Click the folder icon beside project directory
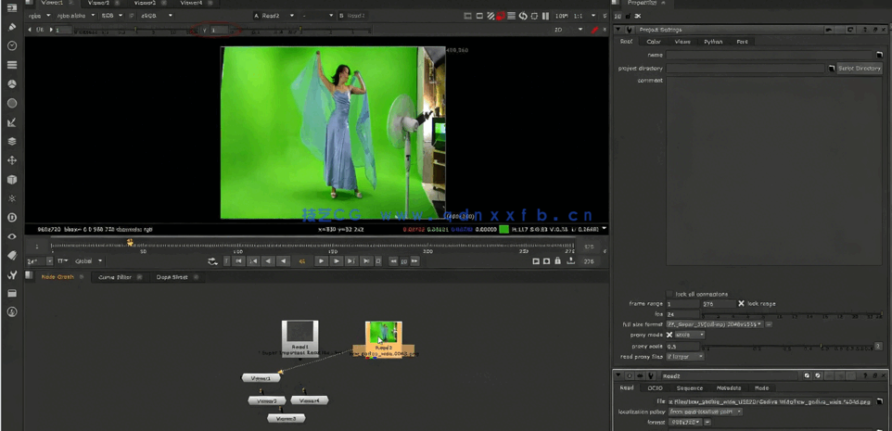 (831, 69)
